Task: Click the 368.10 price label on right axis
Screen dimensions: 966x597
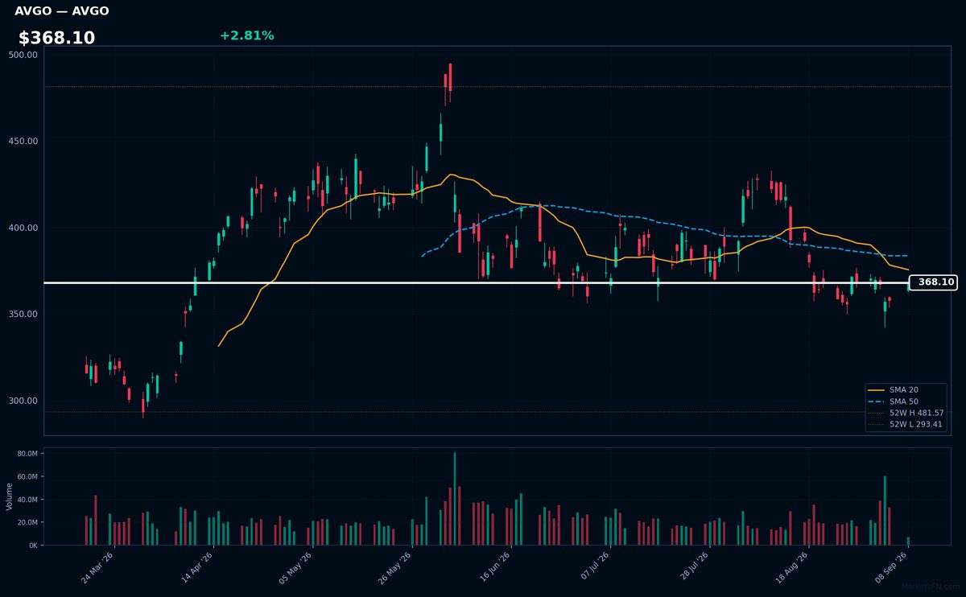Action: click(x=933, y=282)
